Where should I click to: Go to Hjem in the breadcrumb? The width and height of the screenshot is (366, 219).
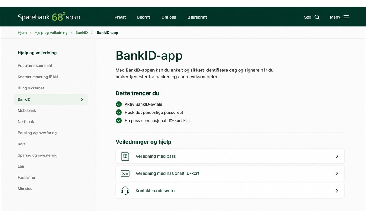22,33
